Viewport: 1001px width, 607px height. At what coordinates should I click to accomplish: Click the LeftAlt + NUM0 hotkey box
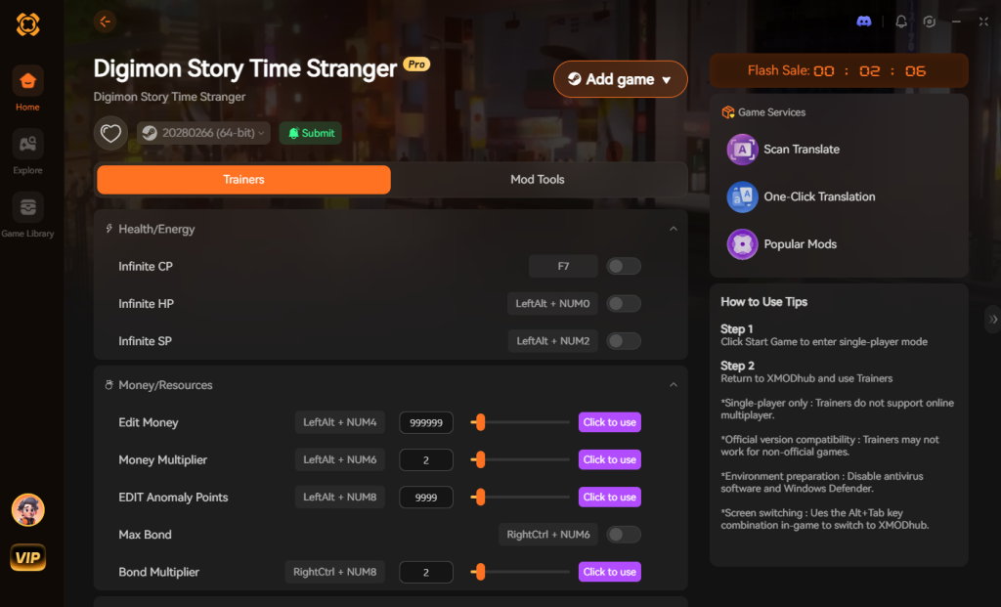tap(552, 304)
